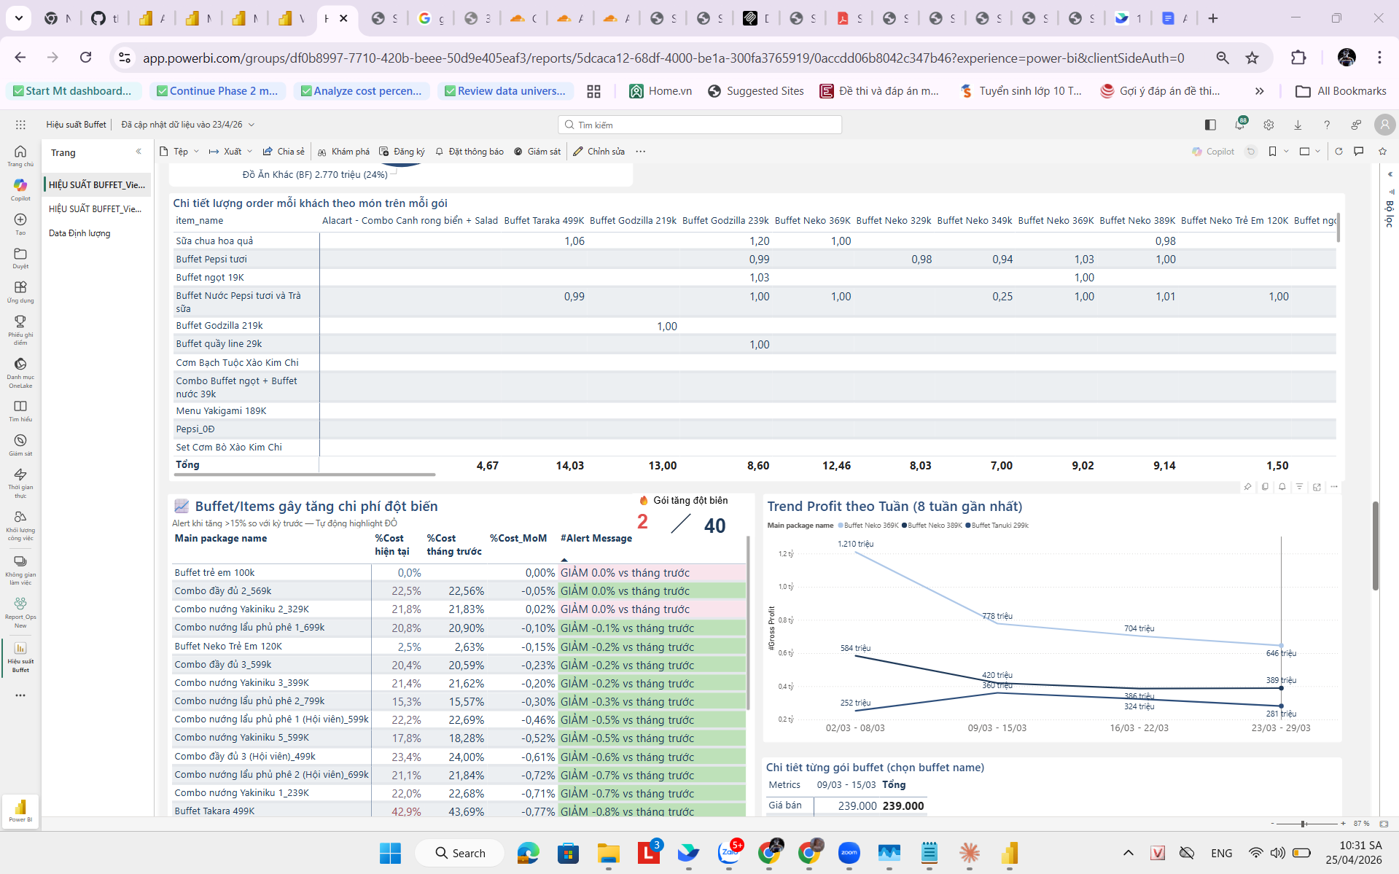Open focus mode on Trend Profit chart

pyautogui.click(x=1317, y=487)
